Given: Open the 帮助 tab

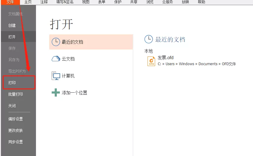Looking at the screenshot, I should tap(201, 2).
